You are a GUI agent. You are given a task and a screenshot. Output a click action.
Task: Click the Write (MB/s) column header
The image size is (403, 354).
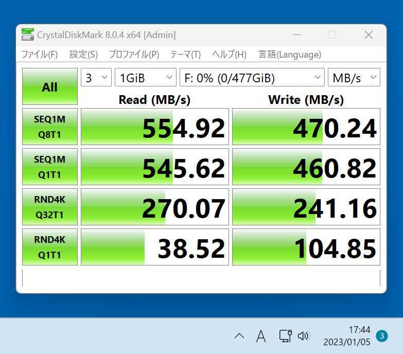point(306,100)
